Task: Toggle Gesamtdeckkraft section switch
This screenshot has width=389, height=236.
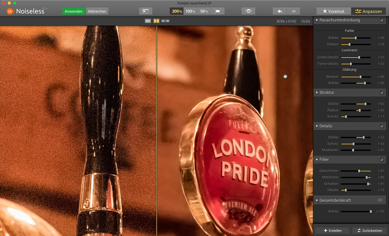Action: pos(380,200)
